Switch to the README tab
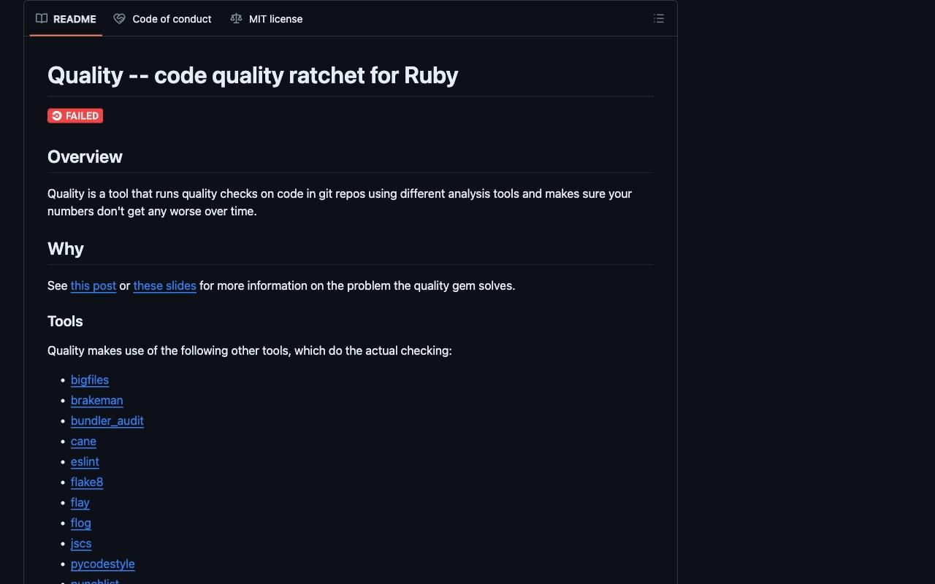 (66, 19)
